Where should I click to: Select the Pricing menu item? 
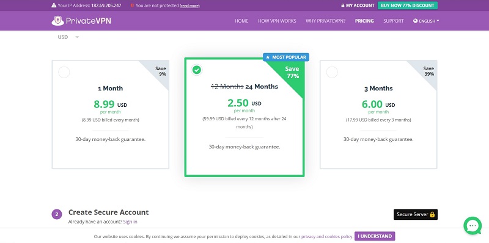(364, 21)
